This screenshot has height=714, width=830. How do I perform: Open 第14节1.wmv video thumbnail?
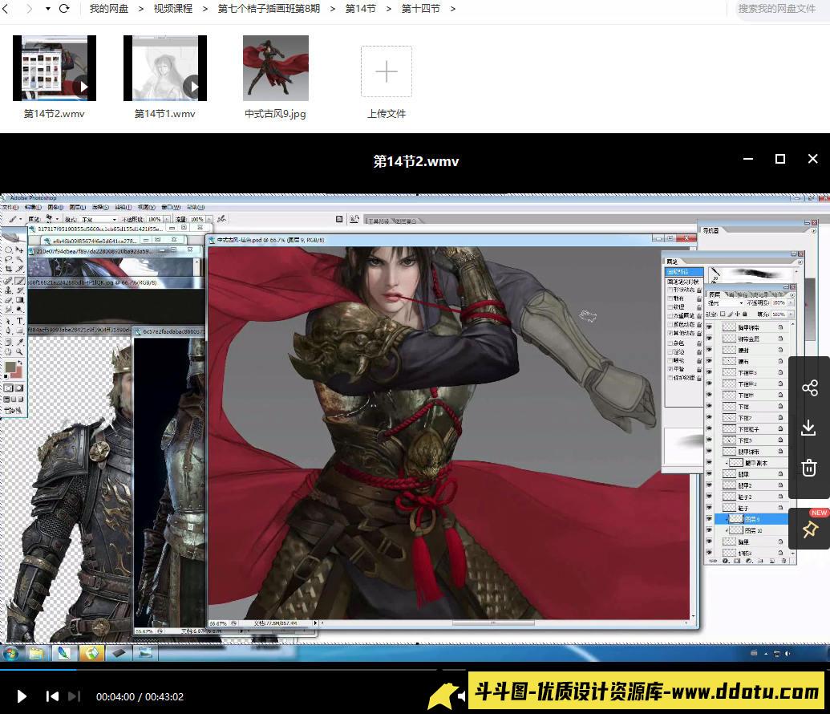[x=164, y=68]
